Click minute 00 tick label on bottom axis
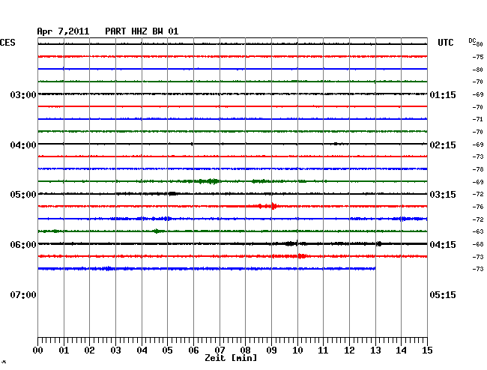Viewport: 487px width, 370px height. coord(38,350)
